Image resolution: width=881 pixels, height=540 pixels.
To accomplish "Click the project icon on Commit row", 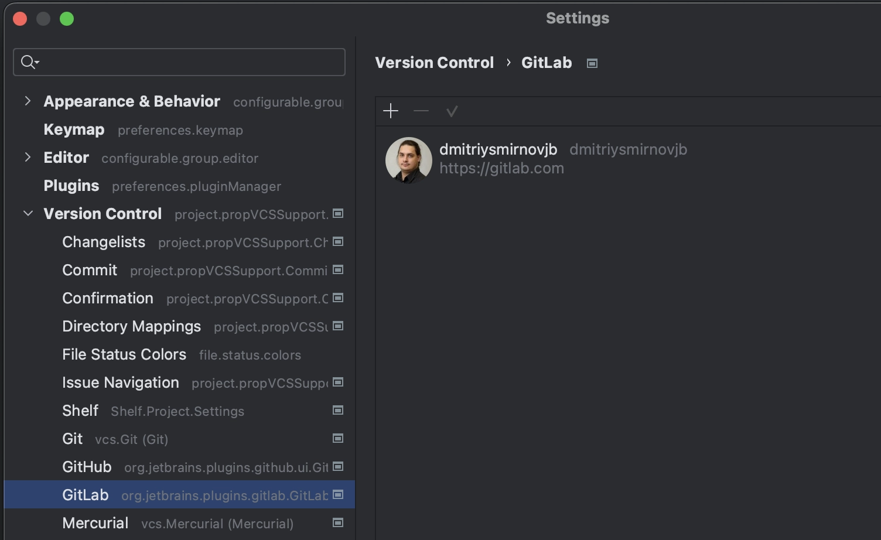I will coord(338,269).
